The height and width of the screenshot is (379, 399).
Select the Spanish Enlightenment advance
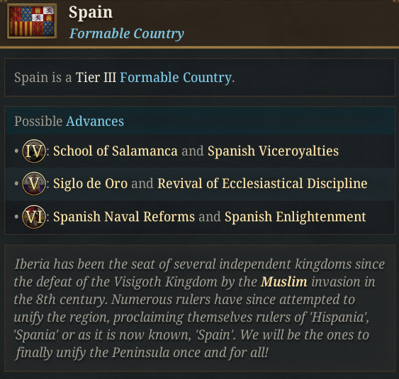pyautogui.click(x=296, y=216)
